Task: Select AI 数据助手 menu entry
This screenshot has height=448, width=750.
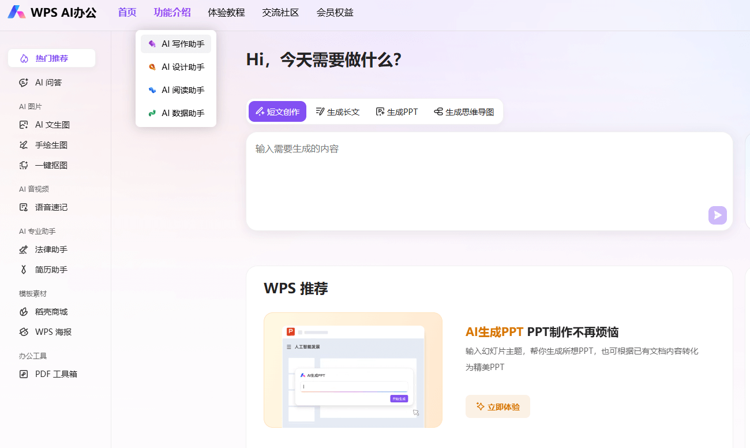Action: tap(176, 113)
